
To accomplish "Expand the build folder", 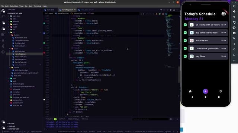I will [x=15, y=27].
